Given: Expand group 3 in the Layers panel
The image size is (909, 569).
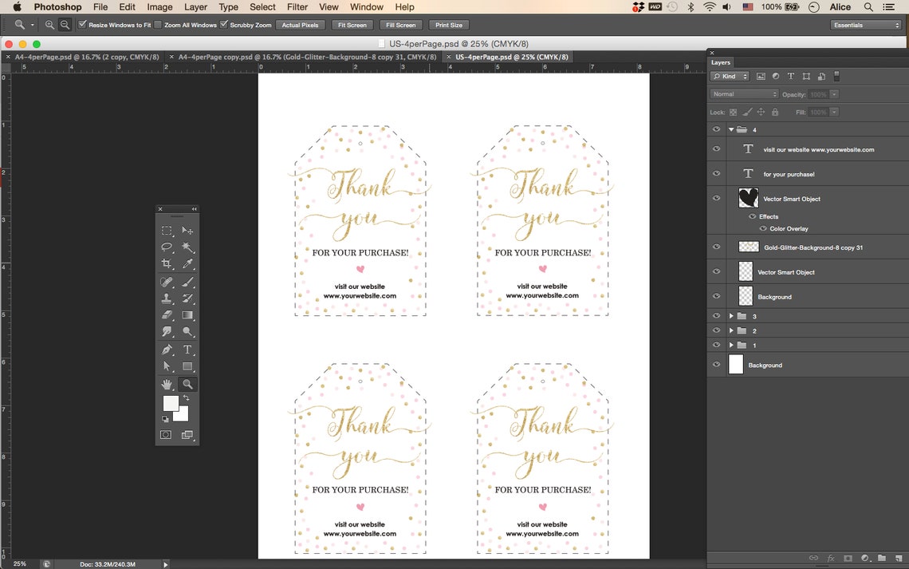Looking at the screenshot, I should (x=730, y=315).
